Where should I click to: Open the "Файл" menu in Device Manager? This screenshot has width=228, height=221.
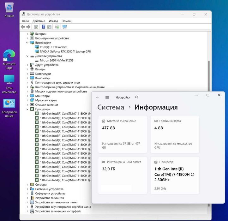click(25, 21)
